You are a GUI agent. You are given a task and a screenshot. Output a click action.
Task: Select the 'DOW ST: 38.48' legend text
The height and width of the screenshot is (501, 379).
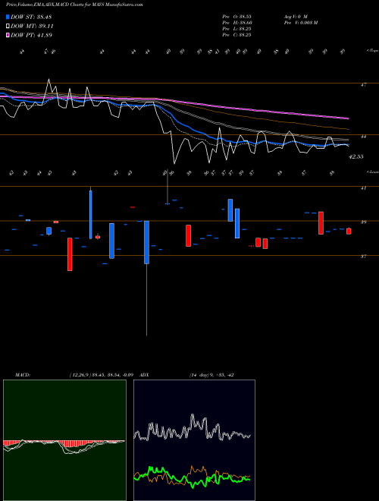[31, 17]
